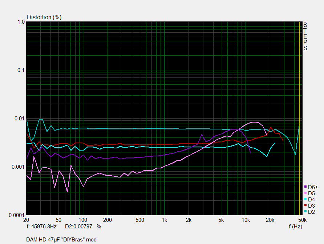This screenshot has width=324, height=244.
Task: Select the D3 legend label
Action: [311, 206]
